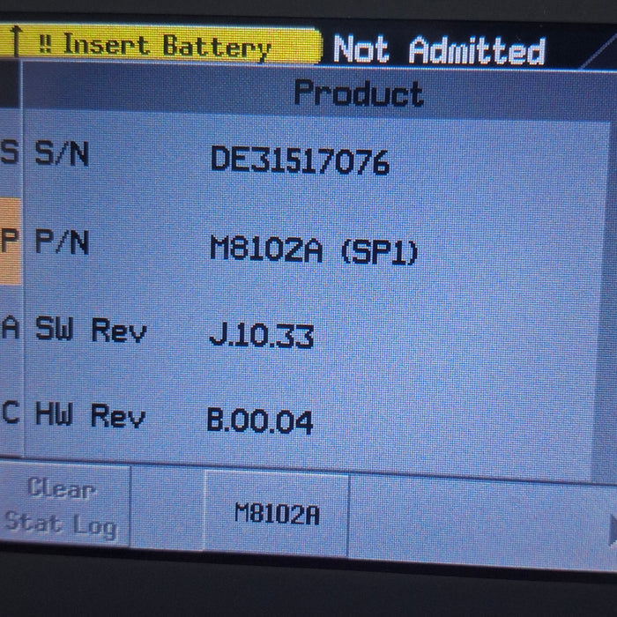Select the S/N row label

pyautogui.click(x=62, y=153)
